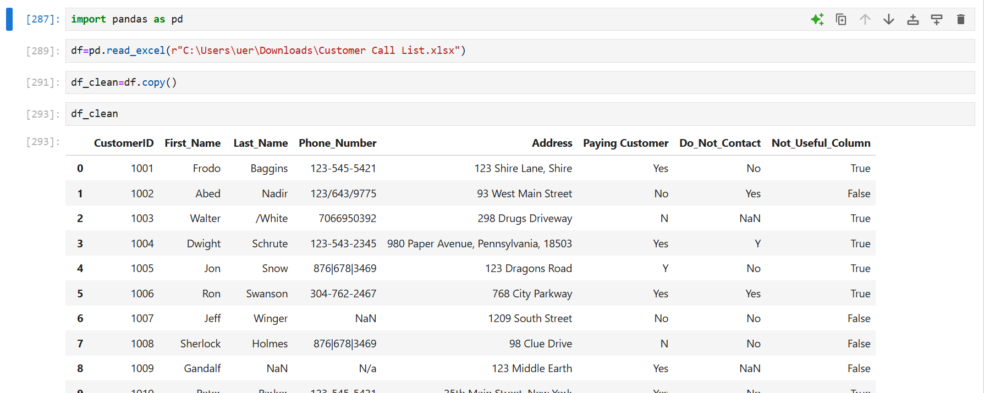Click the green AI sparkle assistant icon

pyautogui.click(x=817, y=19)
